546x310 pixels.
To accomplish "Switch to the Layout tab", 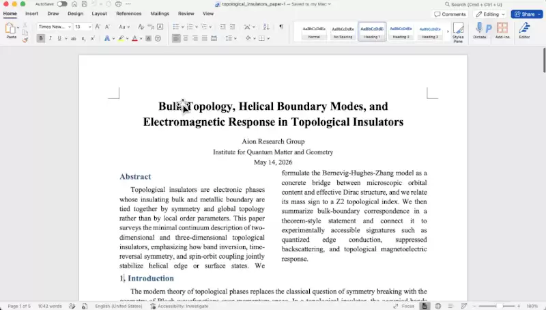I will (99, 14).
